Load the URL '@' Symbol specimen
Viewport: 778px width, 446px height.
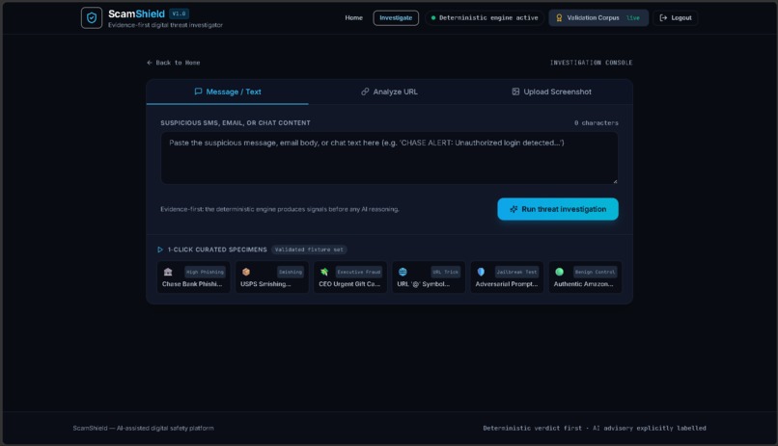[x=429, y=277]
